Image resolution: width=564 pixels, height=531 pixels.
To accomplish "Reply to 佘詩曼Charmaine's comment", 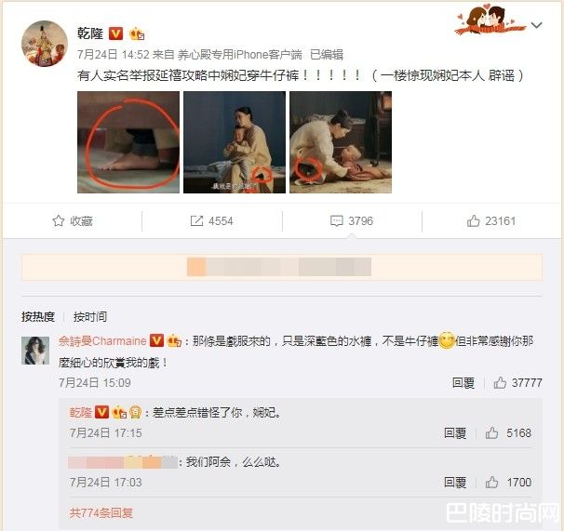I will 463,383.
